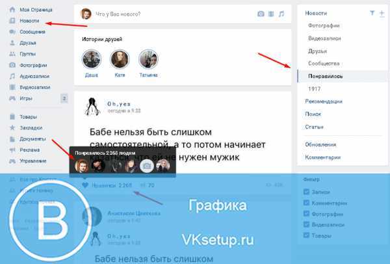The width and height of the screenshot is (390, 264).
Task: Click the Товары shopping bag icon
Action: pos(12,116)
